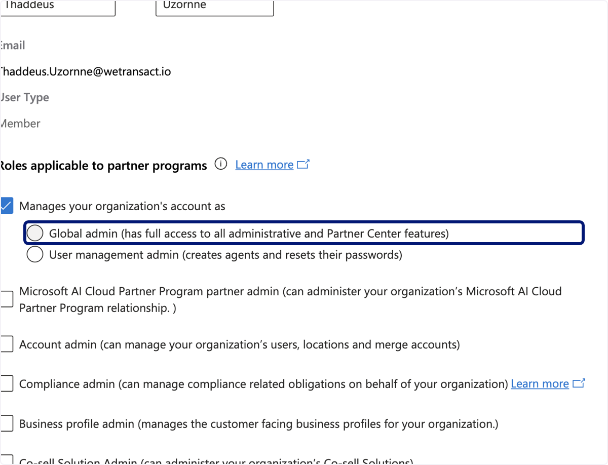Select the User management admin radio button
Screen dimensions: 608x465
pyautogui.click(x=35, y=254)
